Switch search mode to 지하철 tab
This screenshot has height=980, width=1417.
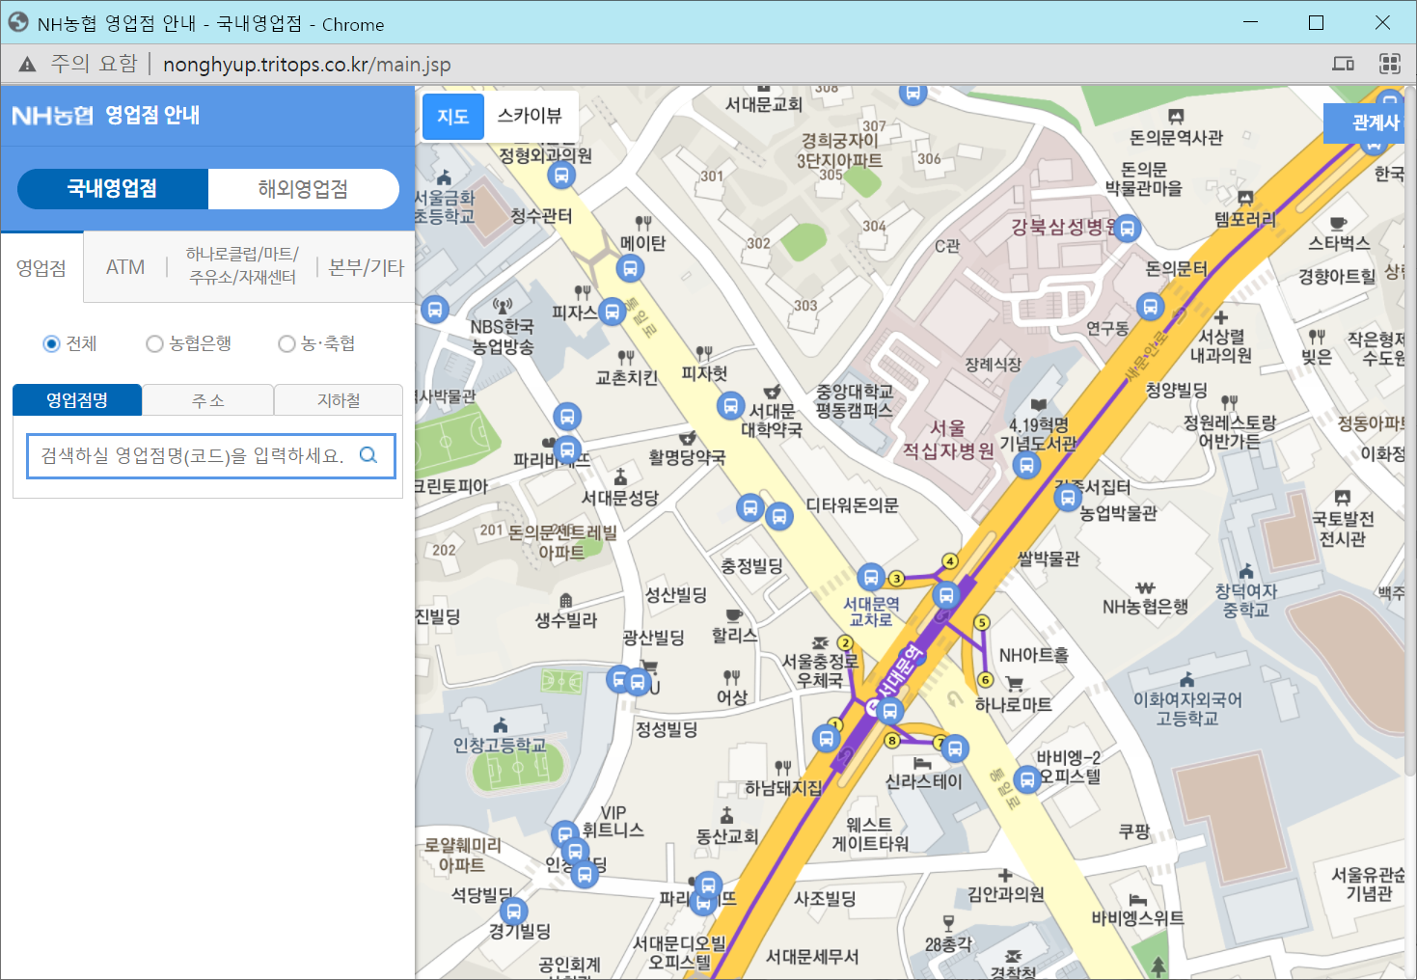pyautogui.click(x=339, y=400)
